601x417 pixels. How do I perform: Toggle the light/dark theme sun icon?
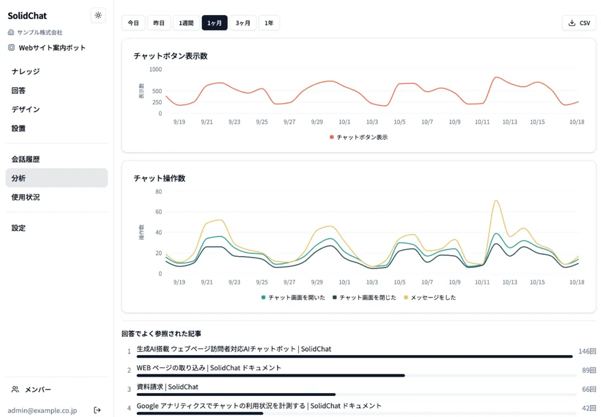[x=98, y=16]
